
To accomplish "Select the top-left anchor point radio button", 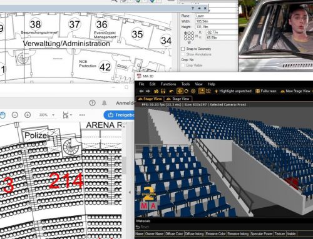I will pyautogui.click(x=185, y=33).
